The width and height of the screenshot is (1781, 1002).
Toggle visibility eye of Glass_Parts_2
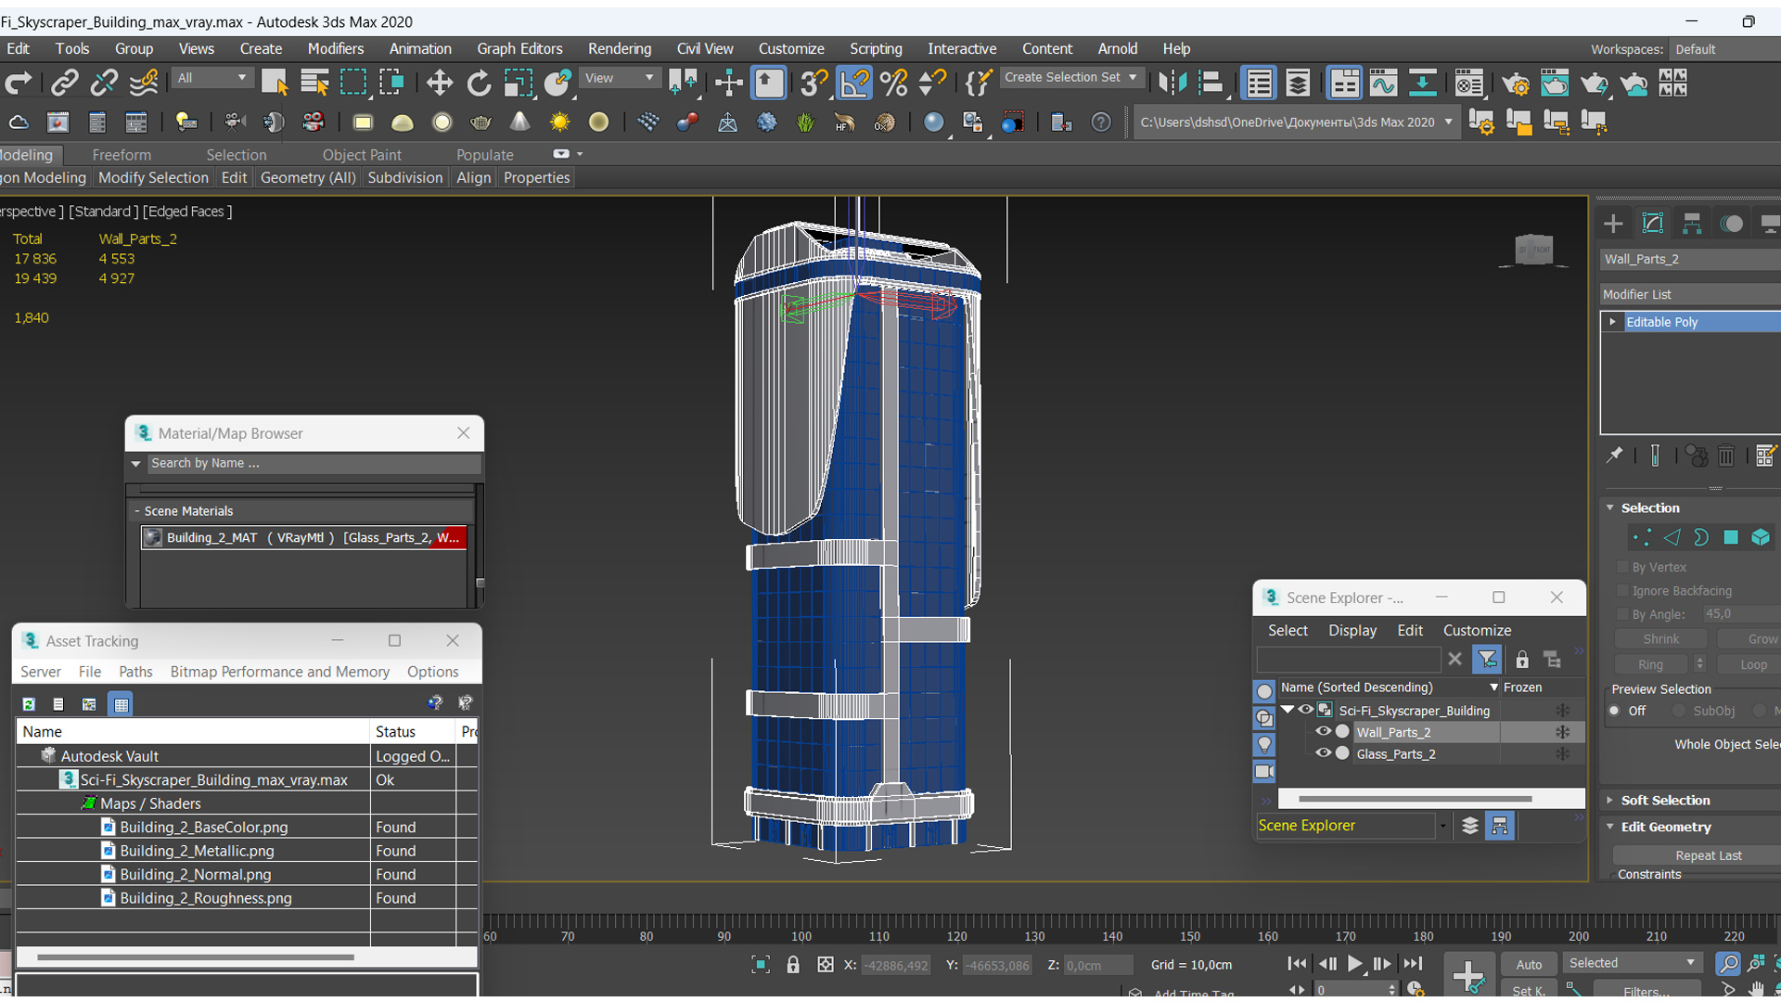click(1324, 753)
